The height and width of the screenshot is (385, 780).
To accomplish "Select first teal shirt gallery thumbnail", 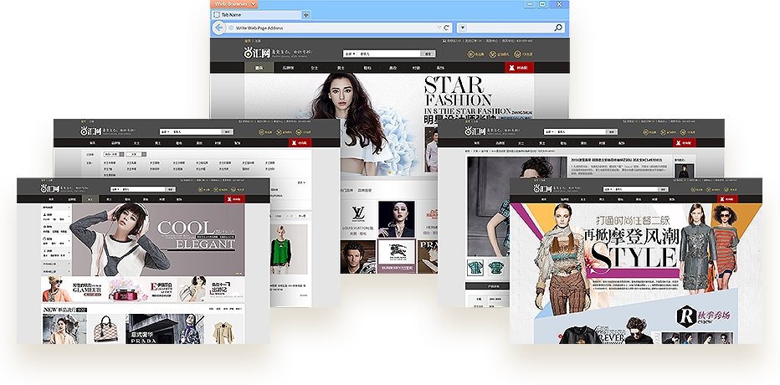I will click(x=475, y=268).
